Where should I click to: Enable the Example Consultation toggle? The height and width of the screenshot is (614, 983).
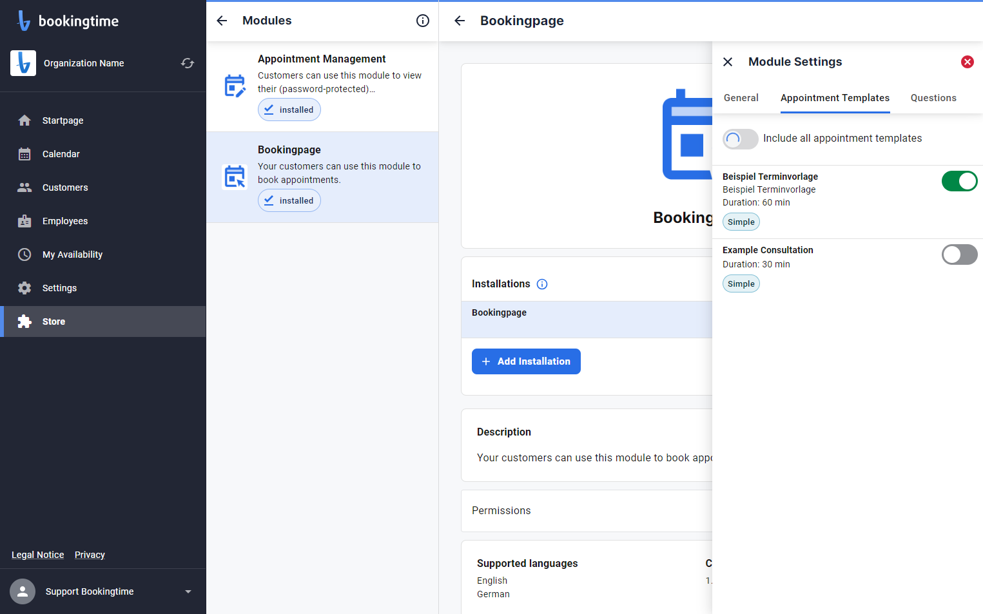pos(960,254)
